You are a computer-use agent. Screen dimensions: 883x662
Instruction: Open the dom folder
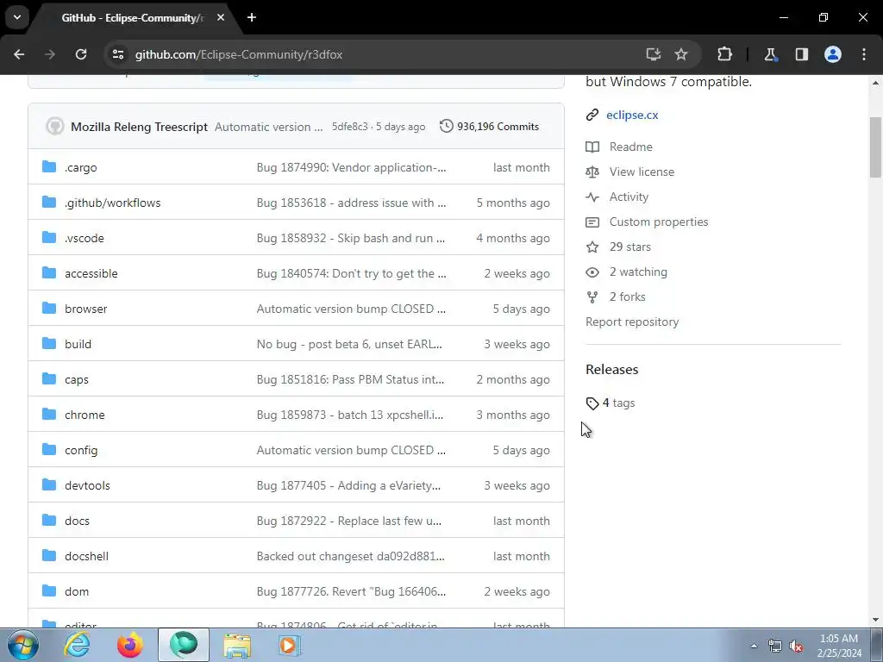pyautogui.click(x=77, y=591)
